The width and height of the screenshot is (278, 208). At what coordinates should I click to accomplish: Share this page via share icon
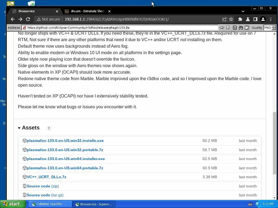pyautogui.click(x=224, y=19)
